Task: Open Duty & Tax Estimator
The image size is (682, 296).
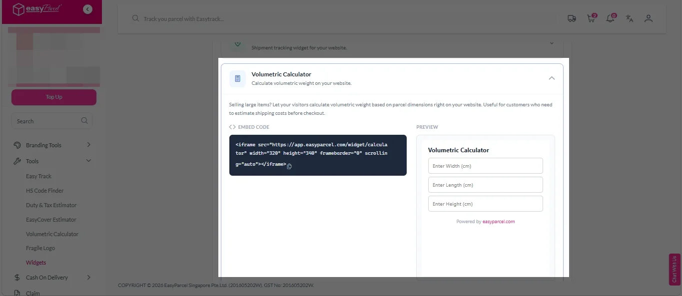Action: 51,205
